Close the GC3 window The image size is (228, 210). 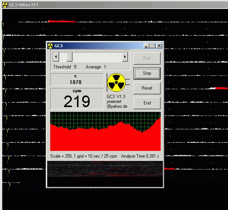[x=159, y=46]
